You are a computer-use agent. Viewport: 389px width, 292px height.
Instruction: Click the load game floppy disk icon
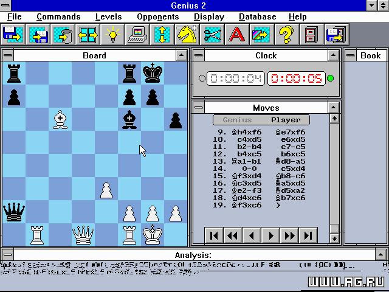(x=13, y=35)
